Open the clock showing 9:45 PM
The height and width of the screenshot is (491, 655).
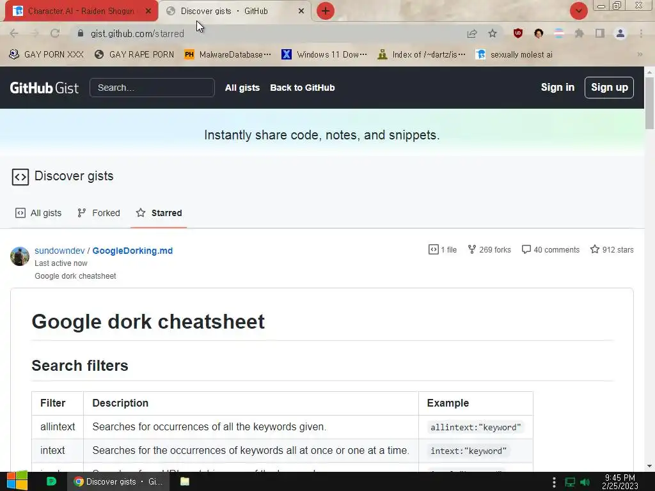620,482
